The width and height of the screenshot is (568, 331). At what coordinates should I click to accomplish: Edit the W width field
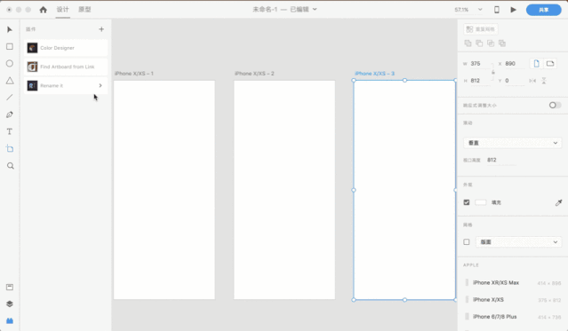[x=480, y=64]
